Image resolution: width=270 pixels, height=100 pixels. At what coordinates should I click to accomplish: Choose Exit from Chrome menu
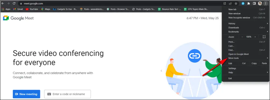point(245,78)
